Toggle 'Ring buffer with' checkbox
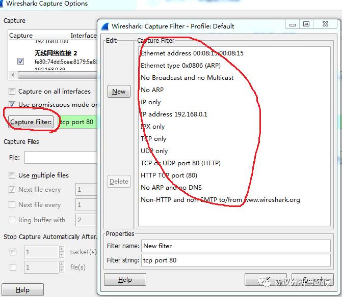 12,220
